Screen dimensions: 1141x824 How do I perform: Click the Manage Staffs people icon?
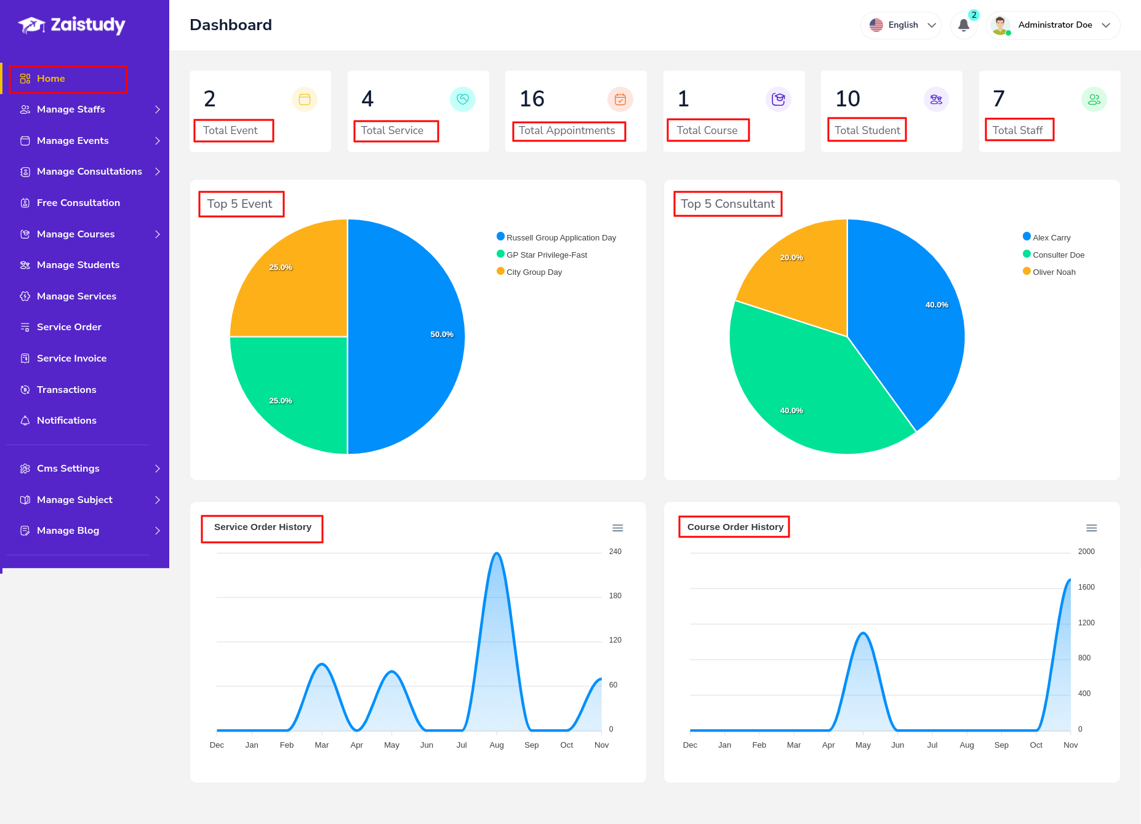tap(25, 109)
